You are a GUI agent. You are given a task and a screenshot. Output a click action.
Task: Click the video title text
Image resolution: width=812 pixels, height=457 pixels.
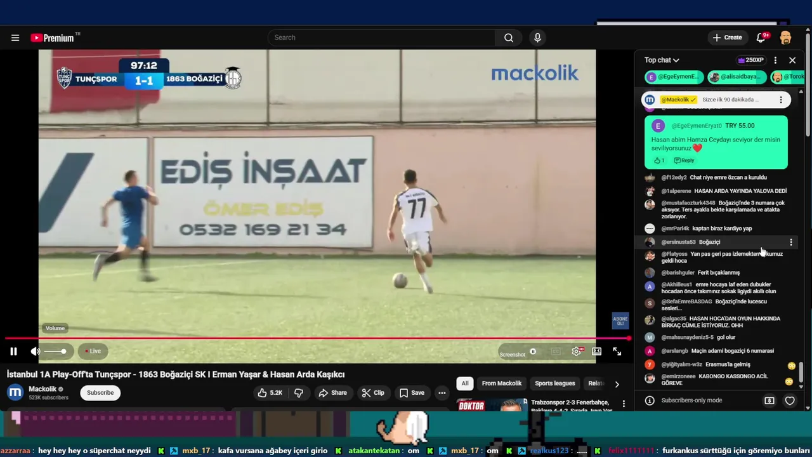tap(176, 374)
